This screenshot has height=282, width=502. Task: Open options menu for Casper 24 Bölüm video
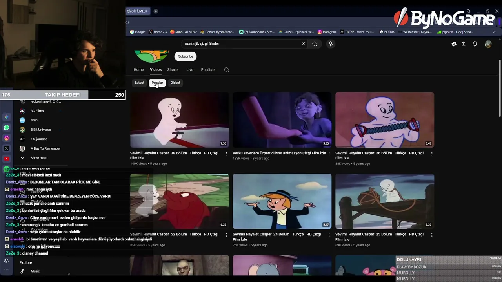pyautogui.click(x=329, y=235)
